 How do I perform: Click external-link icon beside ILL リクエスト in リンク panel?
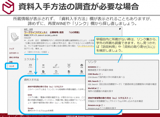[130, 98]
